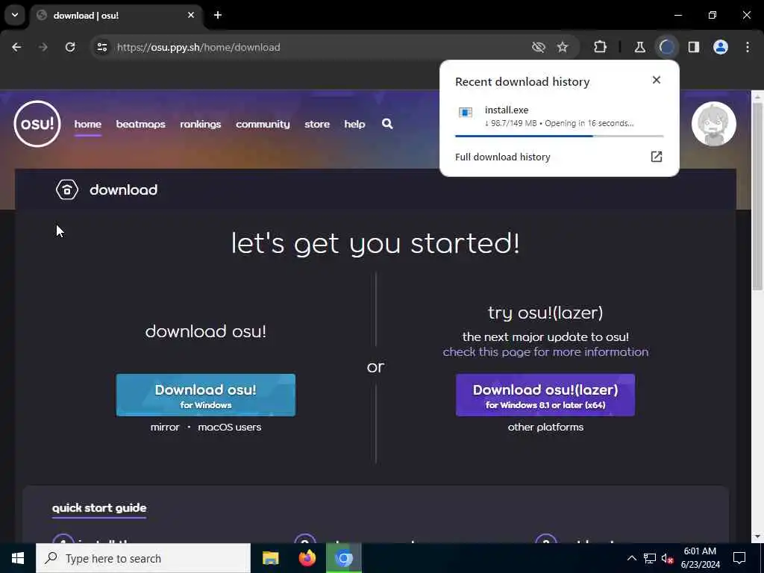Click scrollbar down arrow
Image resolution: width=764 pixels, height=573 pixels.
pos(757,536)
